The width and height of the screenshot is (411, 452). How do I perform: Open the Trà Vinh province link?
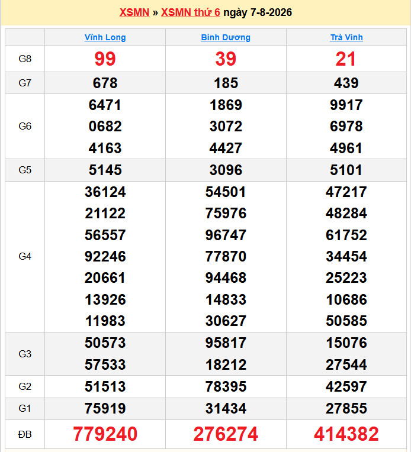point(346,37)
